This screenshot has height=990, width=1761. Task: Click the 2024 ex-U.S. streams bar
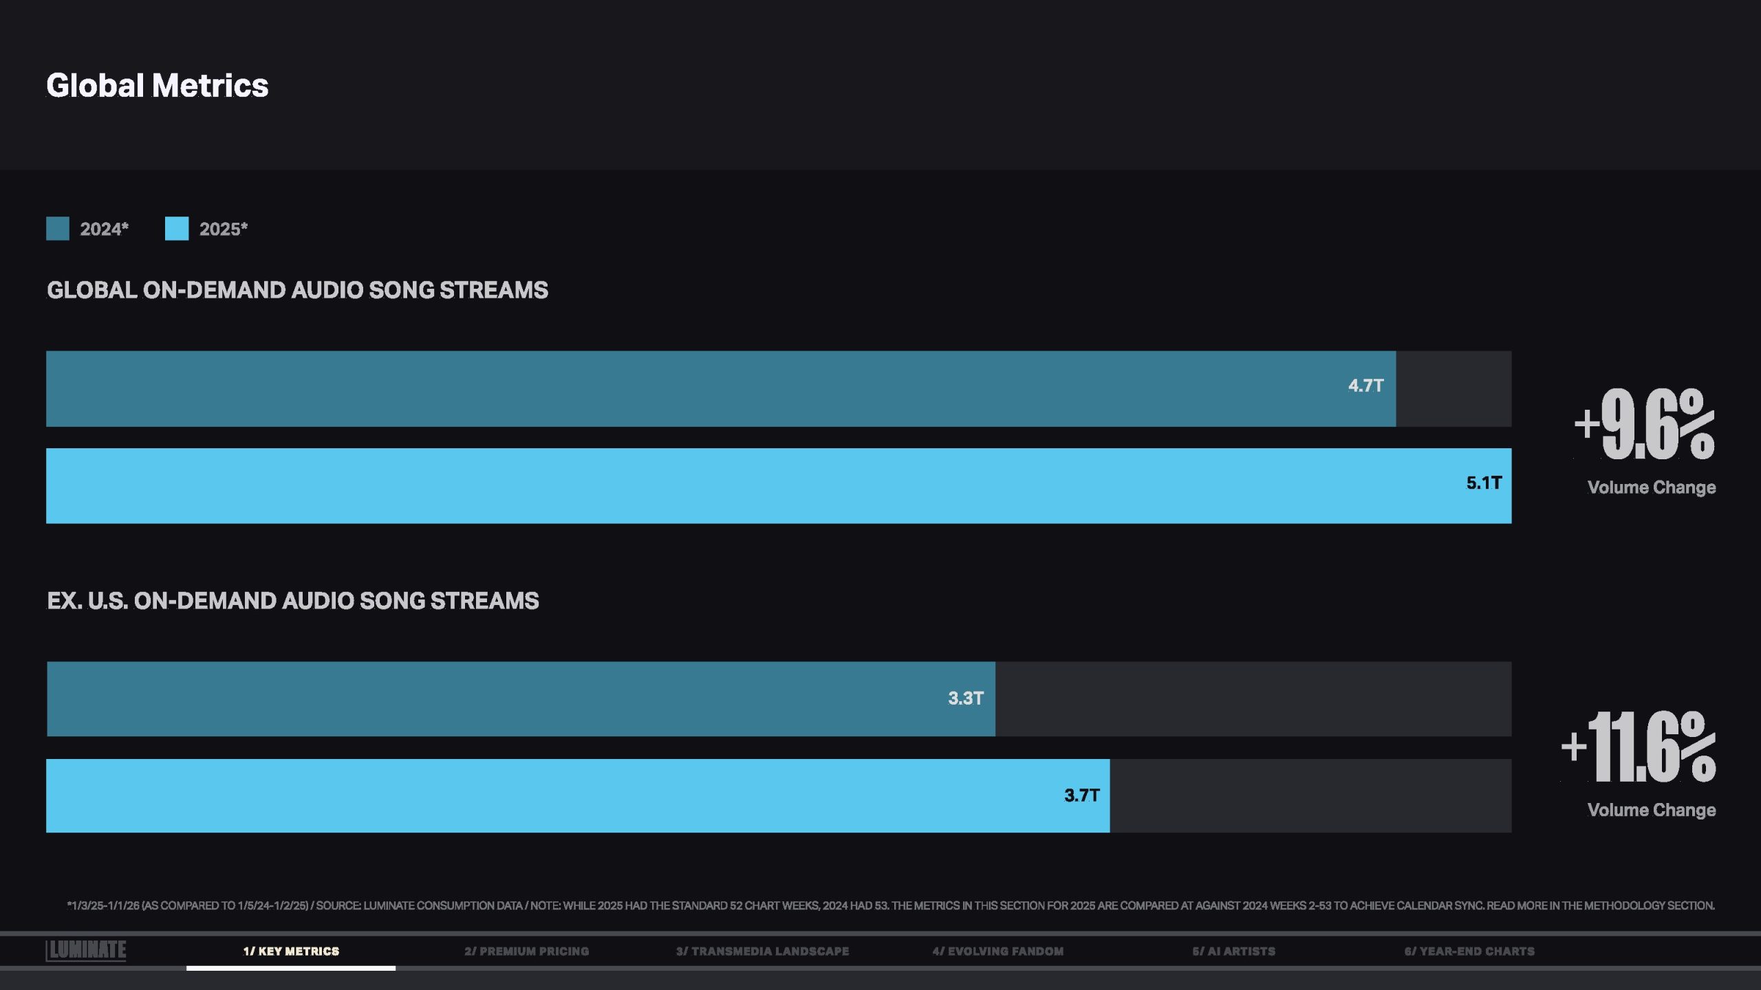[x=482, y=699]
